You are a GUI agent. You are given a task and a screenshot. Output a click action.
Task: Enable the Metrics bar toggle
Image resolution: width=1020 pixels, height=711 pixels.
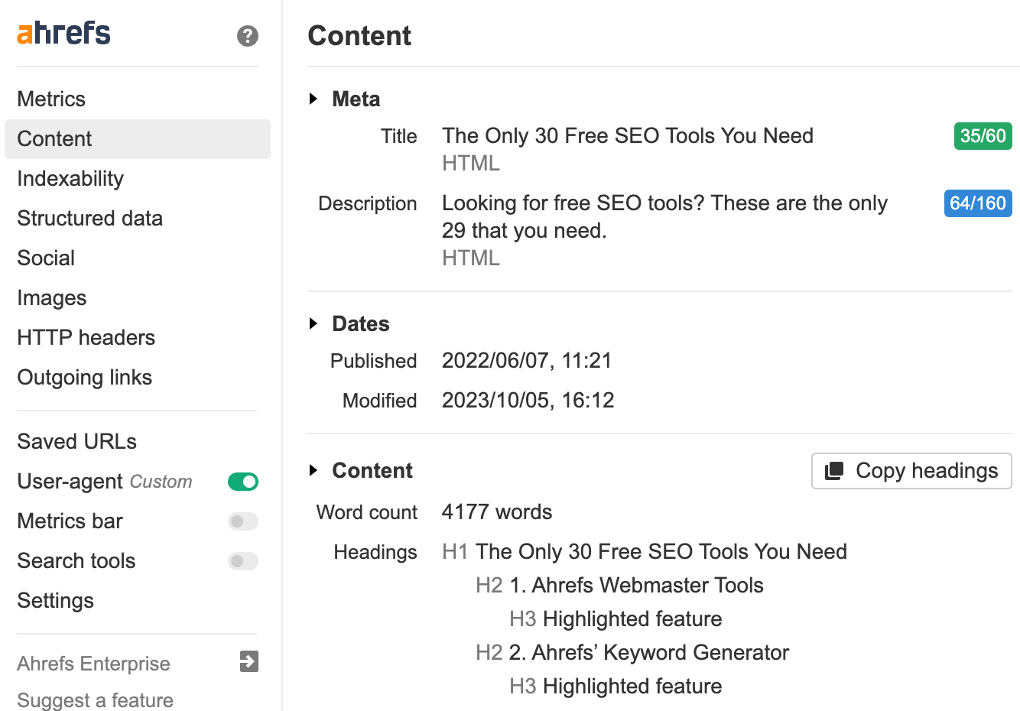click(242, 521)
